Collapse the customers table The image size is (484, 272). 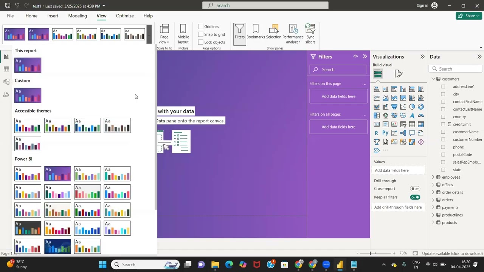pos(433,79)
